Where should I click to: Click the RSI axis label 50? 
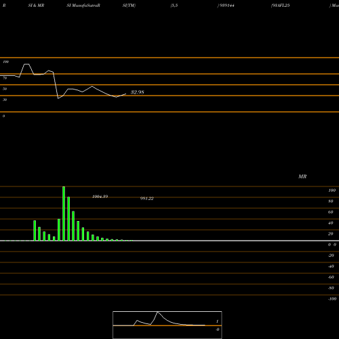point(5,89)
